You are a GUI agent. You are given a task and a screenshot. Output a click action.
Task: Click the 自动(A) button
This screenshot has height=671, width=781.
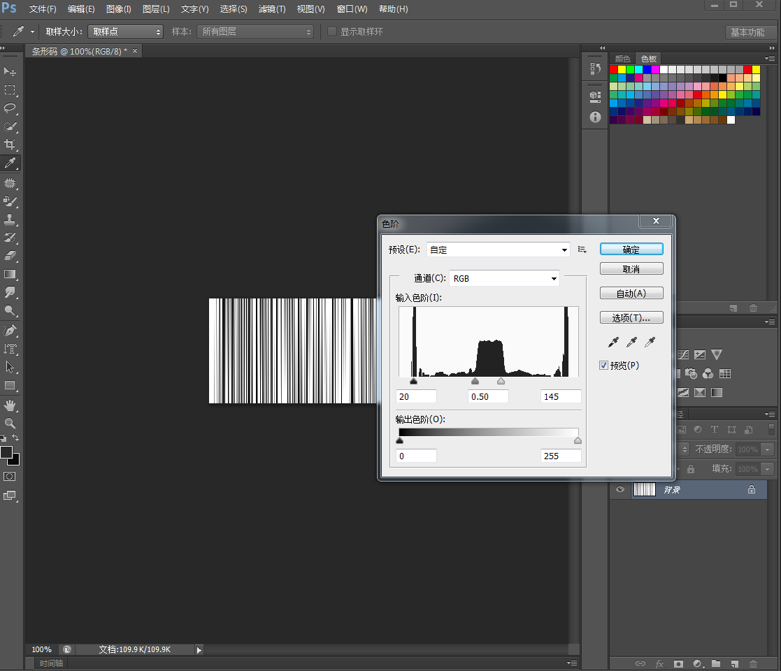tap(631, 294)
